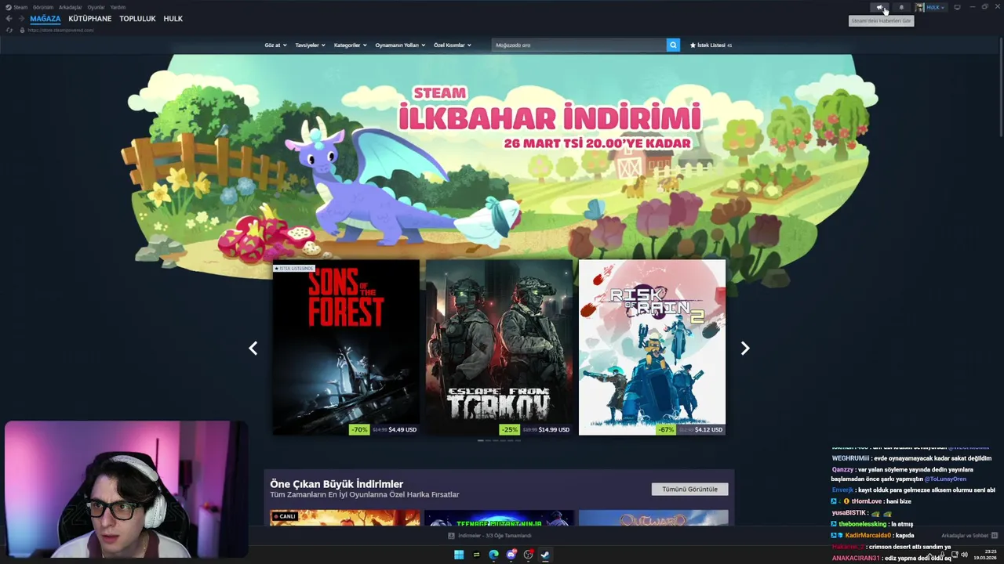
Task: Click the previous carousel arrow
Action: (253, 349)
